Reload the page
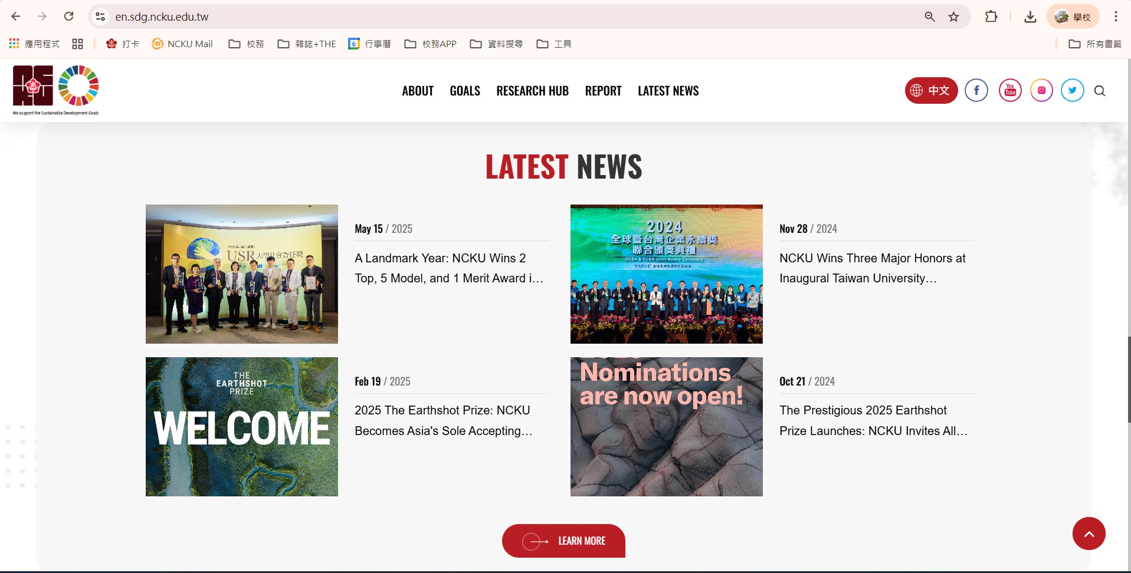 (x=69, y=17)
